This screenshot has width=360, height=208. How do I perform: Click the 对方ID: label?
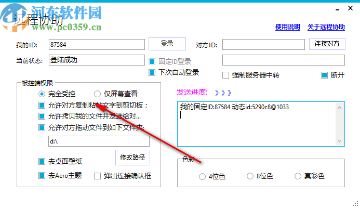[x=206, y=45]
